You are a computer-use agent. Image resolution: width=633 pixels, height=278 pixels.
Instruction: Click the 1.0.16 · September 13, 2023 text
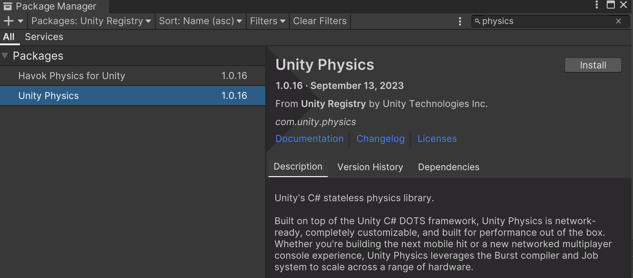click(x=340, y=86)
